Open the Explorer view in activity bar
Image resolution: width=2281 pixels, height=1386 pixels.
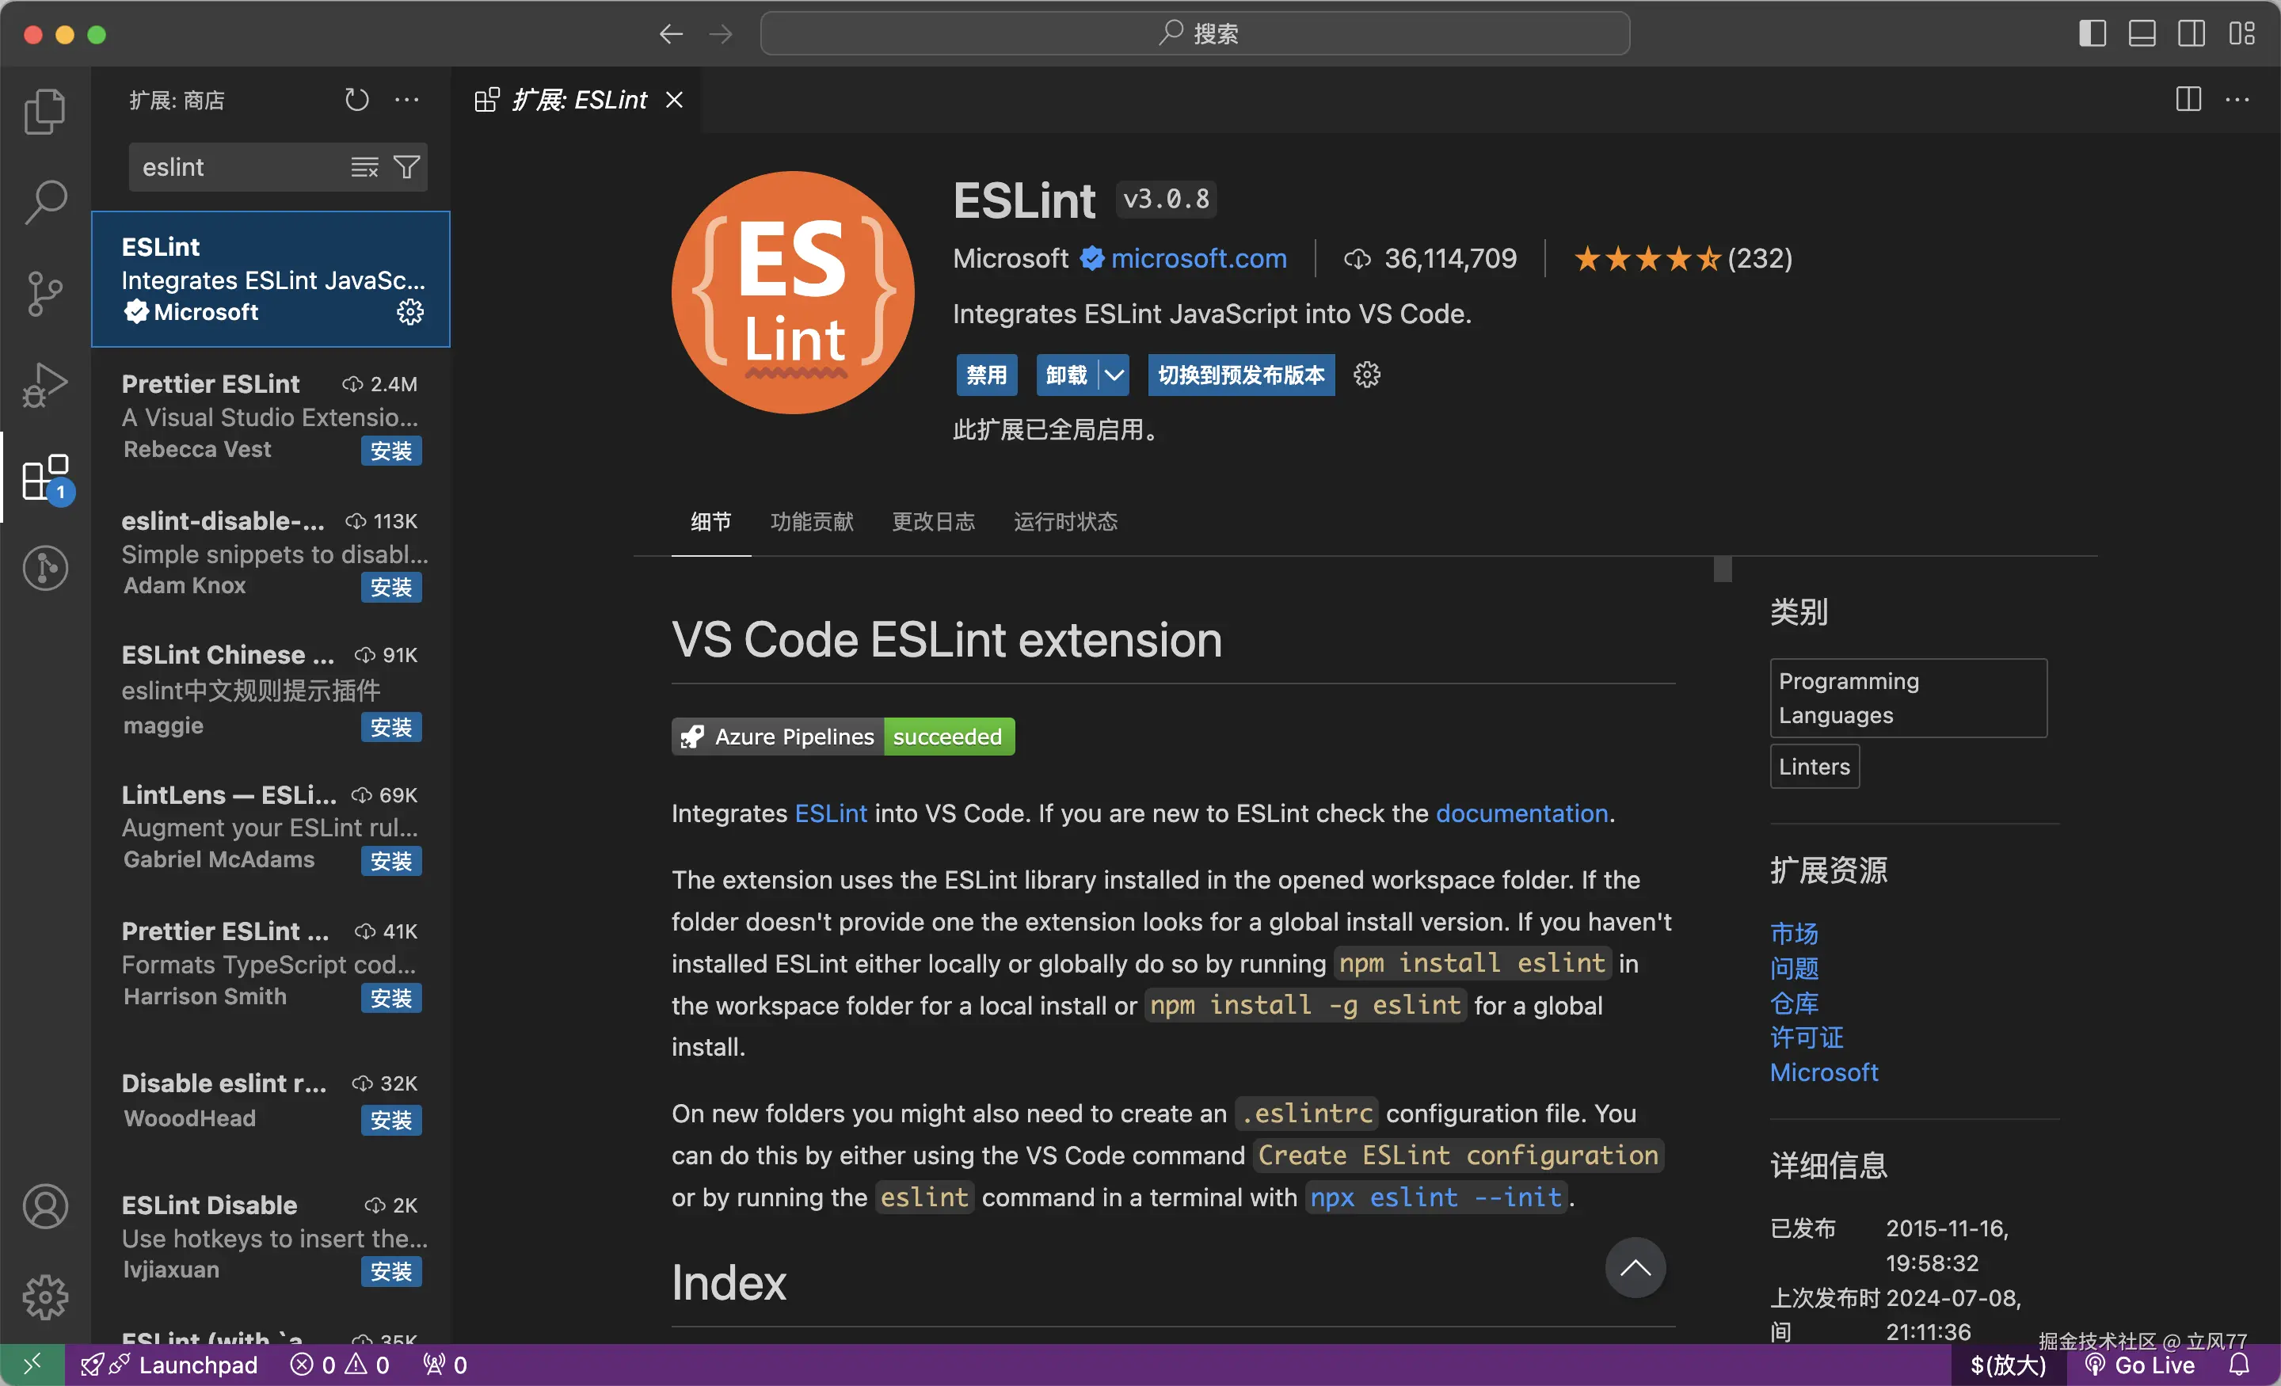coord(44,111)
